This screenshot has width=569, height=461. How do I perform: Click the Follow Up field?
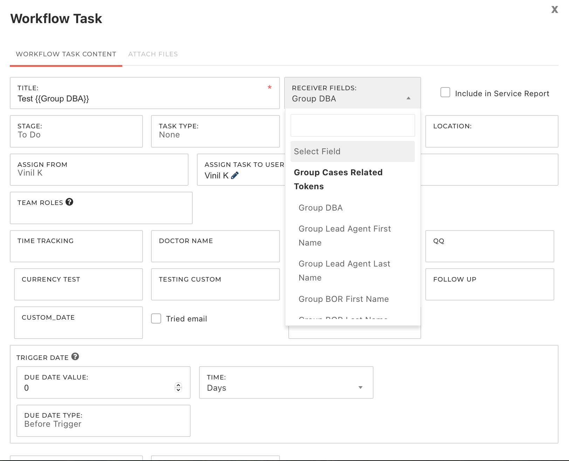[x=489, y=284]
